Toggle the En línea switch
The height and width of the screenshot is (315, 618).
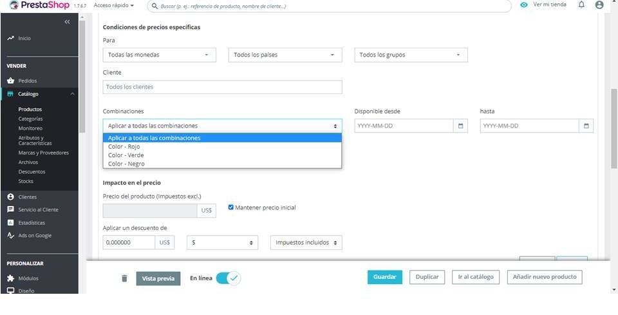(228, 278)
